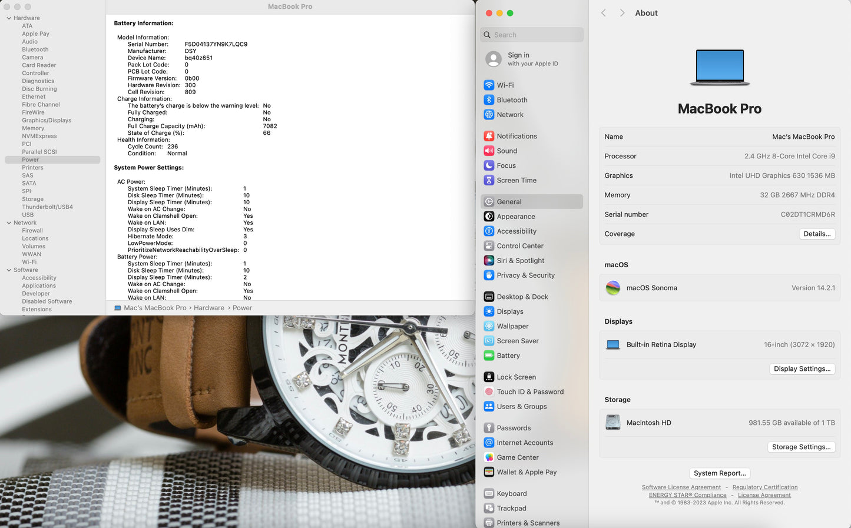
Task: Open the Battery settings icon
Action: (x=489, y=356)
